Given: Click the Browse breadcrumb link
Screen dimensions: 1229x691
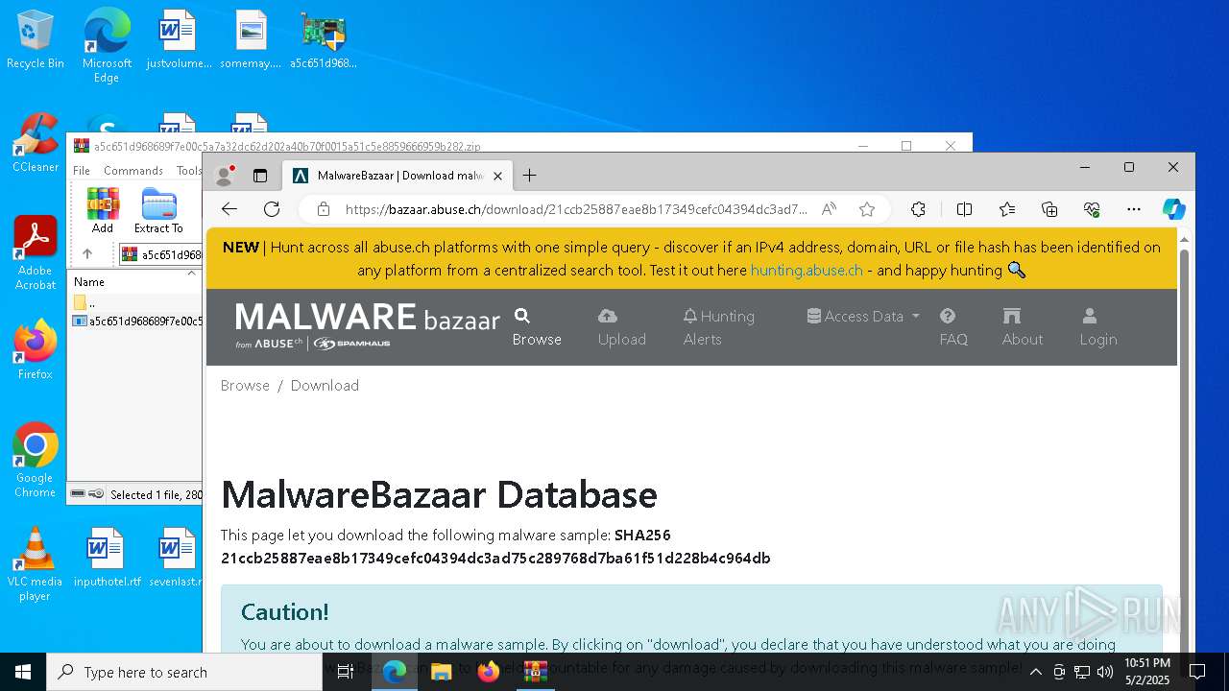Looking at the screenshot, I should coord(245,386).
